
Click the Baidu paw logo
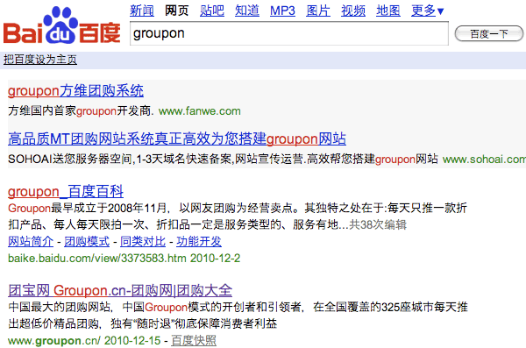pos(61,25)
